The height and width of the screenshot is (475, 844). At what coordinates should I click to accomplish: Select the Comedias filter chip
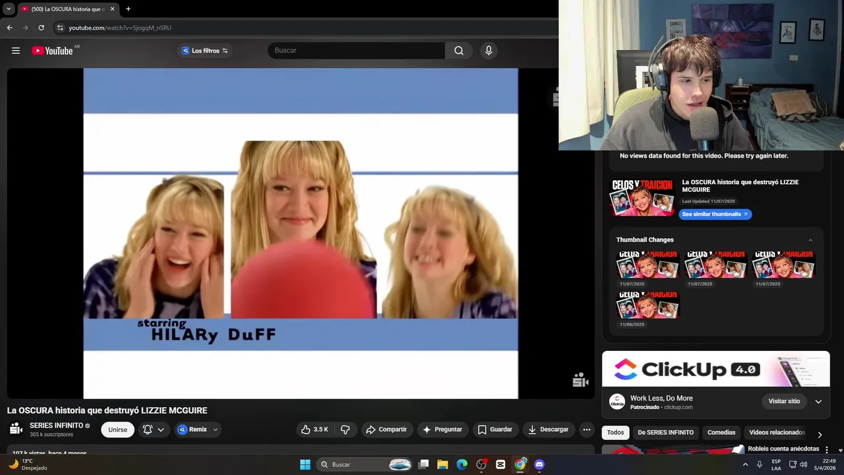point(721,433)
